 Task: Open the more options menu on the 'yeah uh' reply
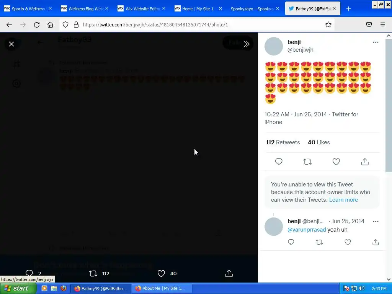tap(376, 221)
